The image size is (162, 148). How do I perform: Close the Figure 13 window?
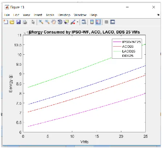[x=154, y=7]
